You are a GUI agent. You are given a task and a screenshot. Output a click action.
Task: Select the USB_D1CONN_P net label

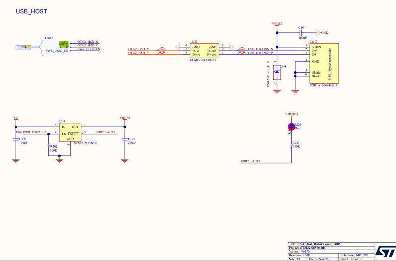pos(260,53)
